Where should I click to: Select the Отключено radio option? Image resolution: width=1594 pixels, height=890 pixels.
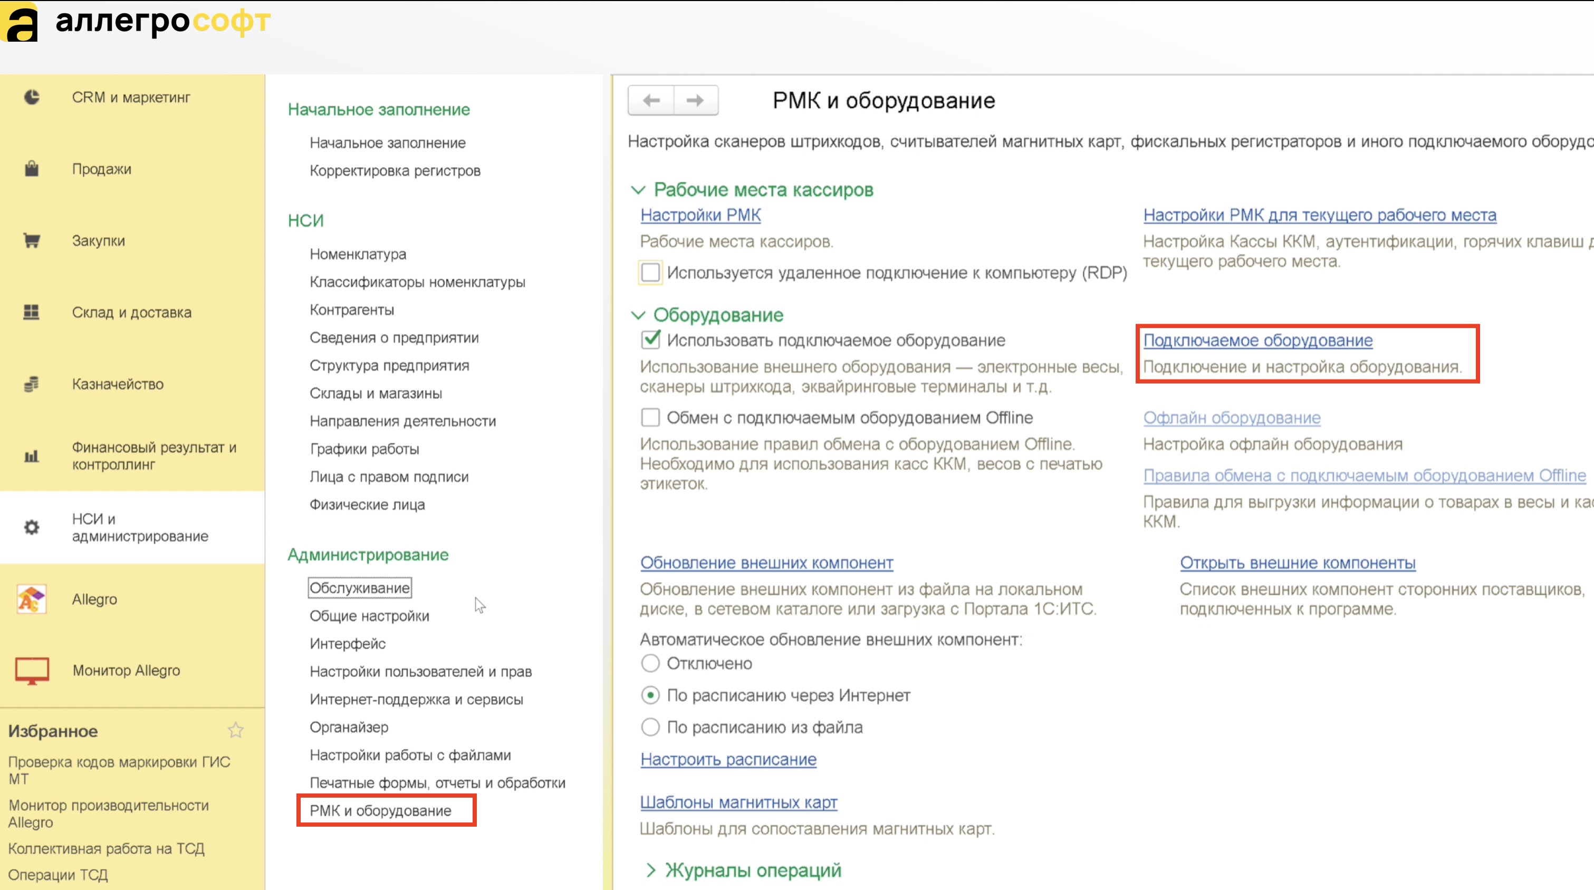click(x=650, y=663)
